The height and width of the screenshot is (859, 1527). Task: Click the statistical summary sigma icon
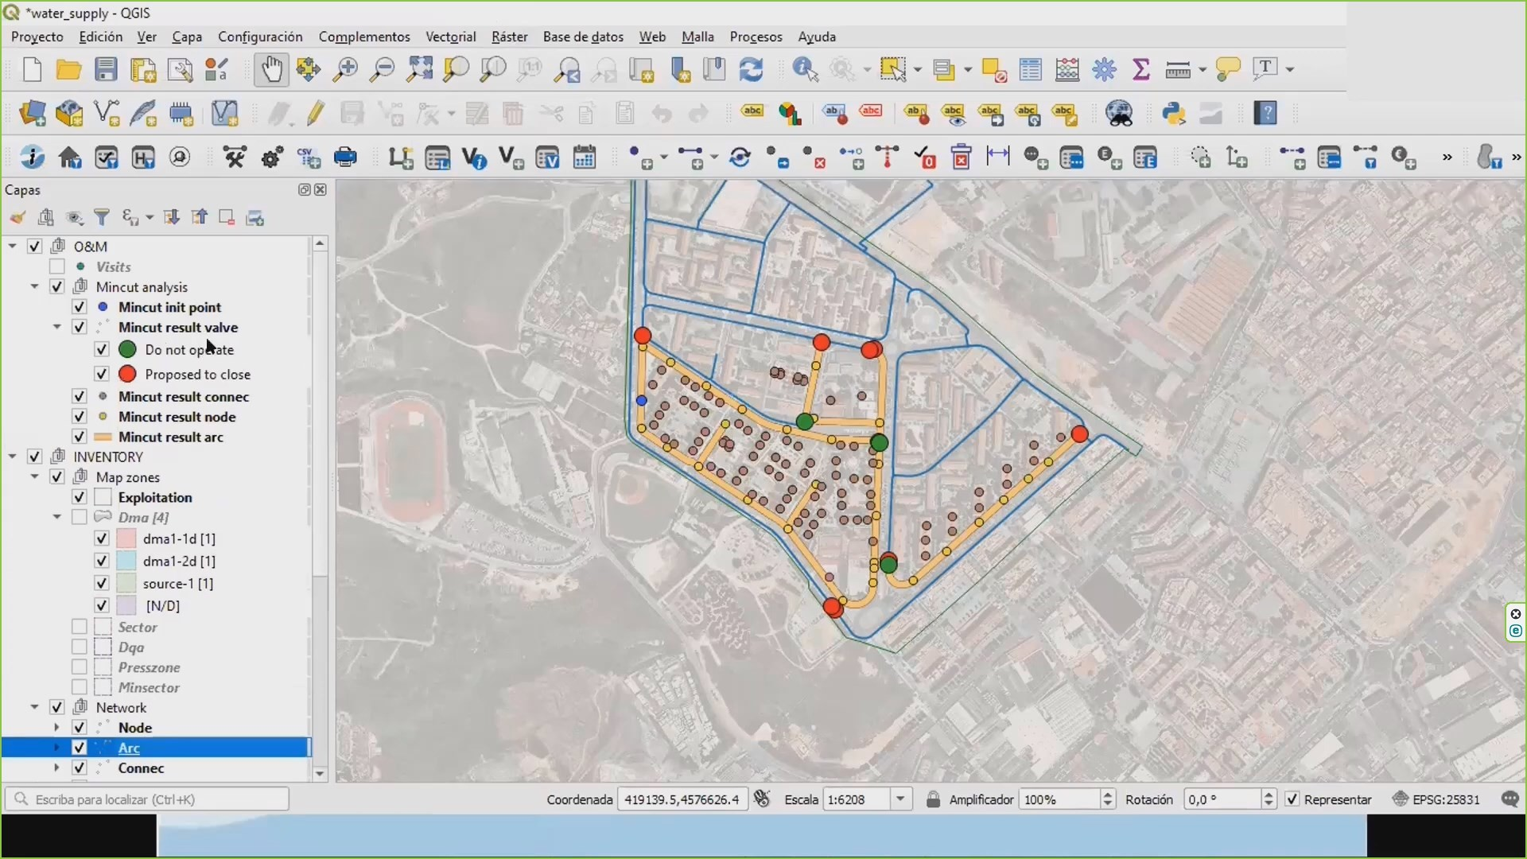coord(1141,70)
